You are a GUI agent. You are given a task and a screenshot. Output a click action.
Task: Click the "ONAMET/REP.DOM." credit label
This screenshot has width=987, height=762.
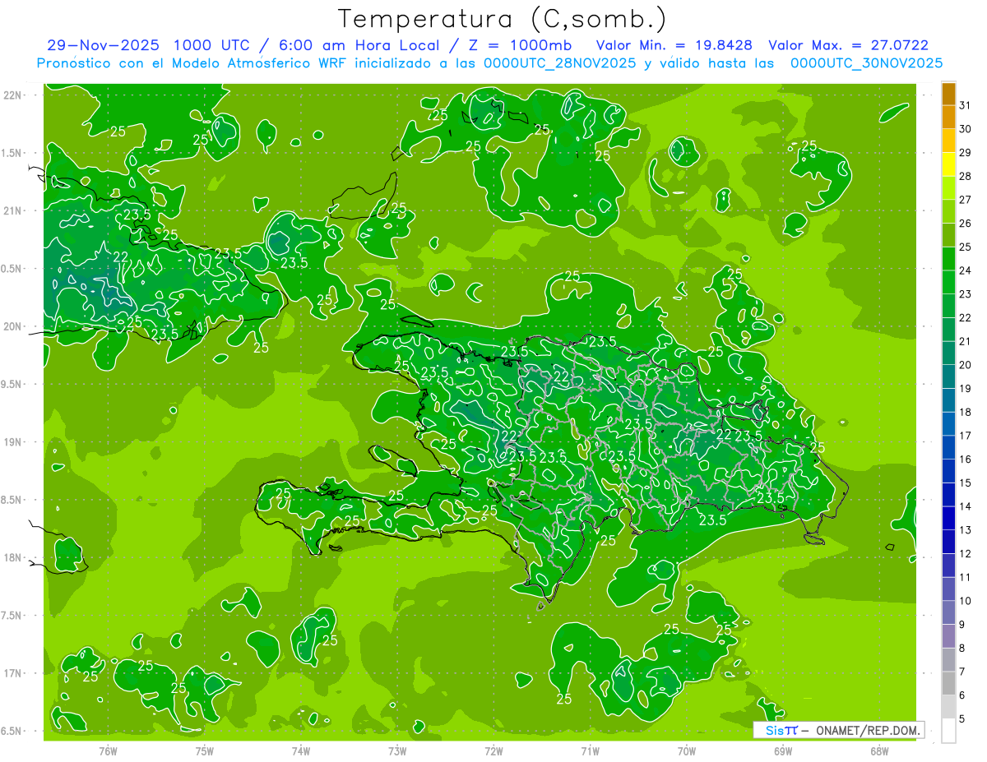(x=868, y=729)
